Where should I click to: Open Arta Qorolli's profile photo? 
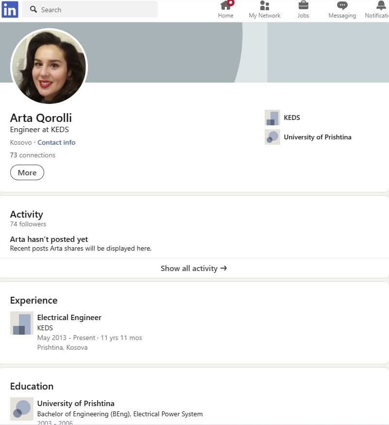pos(49,67)
